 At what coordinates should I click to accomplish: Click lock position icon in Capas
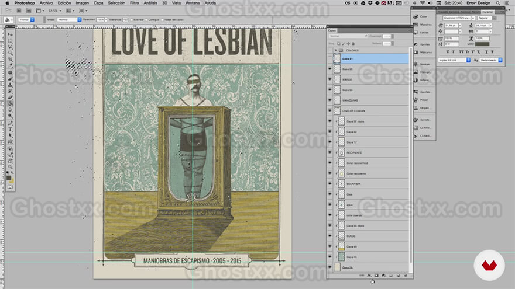pyautogui.click(x=348, y=44)
